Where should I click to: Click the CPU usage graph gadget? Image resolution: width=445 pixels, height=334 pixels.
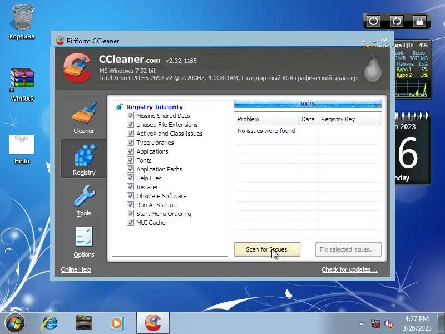[x=411, y=88]
